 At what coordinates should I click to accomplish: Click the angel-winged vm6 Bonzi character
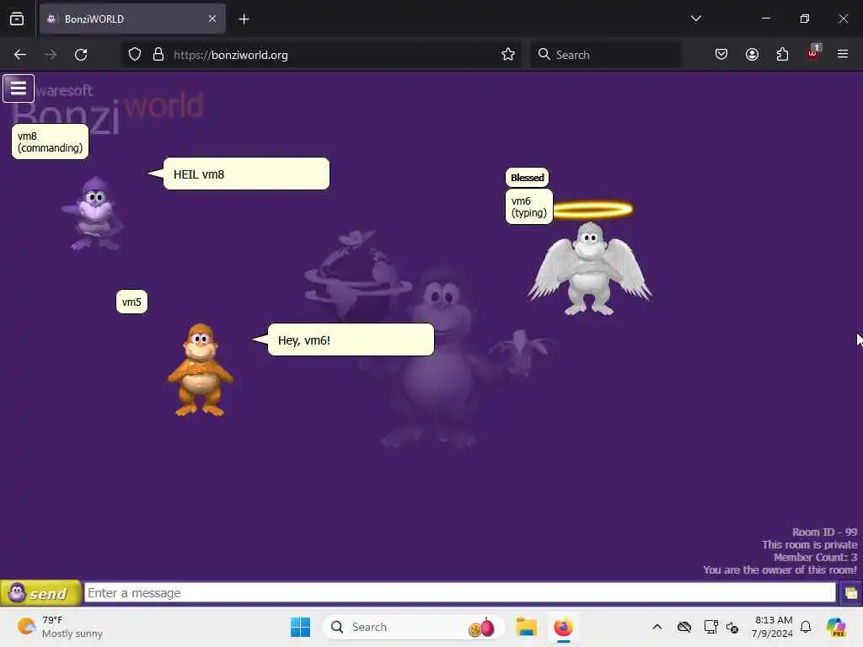click(589, 269)
